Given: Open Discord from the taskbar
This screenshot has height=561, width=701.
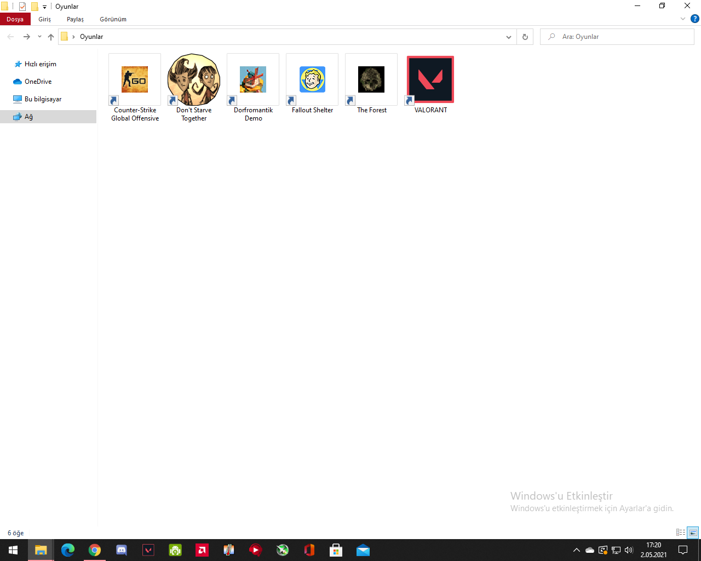Looking at the screenshot, I should (122, 550).
